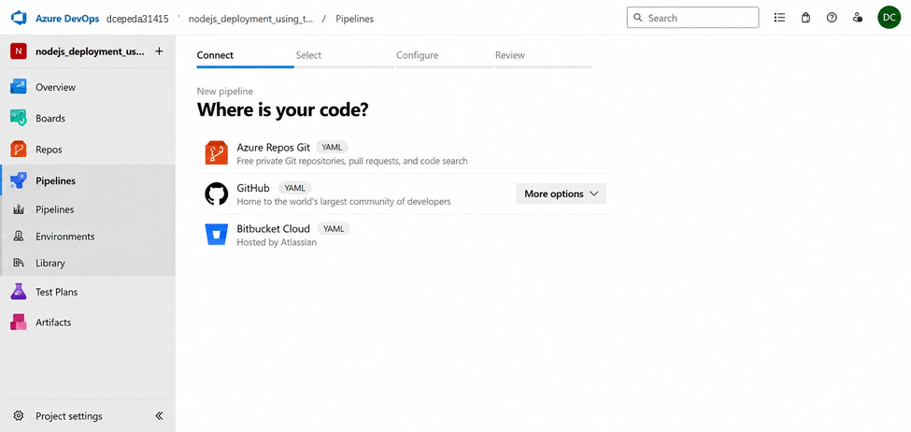This screenshot has width=911, height=432.
Task: Open the User settings icon in header
Action: (x=858, y=18)
